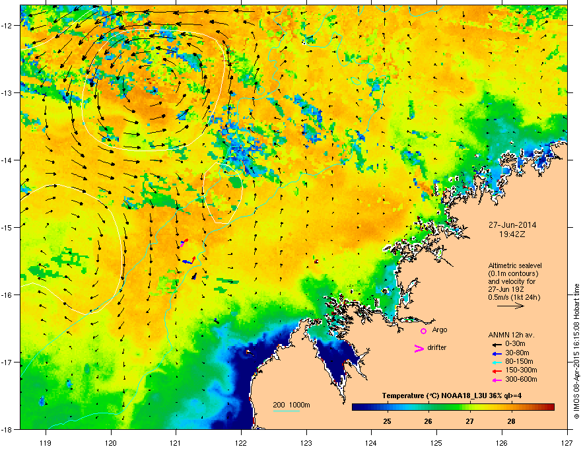Click the 0.5m/s velocity scale arrow
This screenshot has height=449, width=581.
point(510,306)
